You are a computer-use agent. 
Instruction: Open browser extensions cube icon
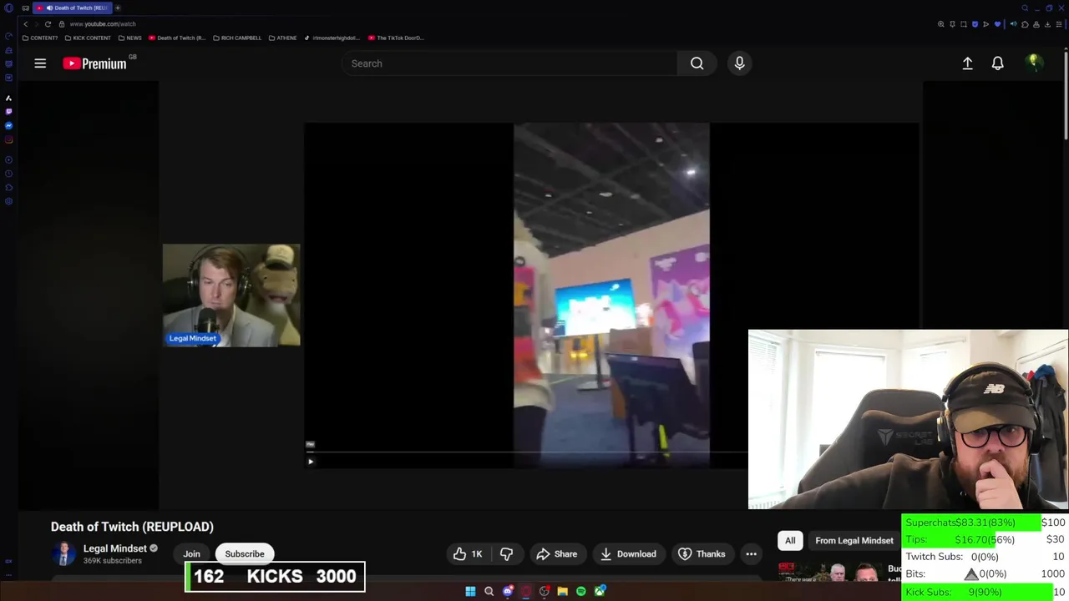tap(1025, 24)
